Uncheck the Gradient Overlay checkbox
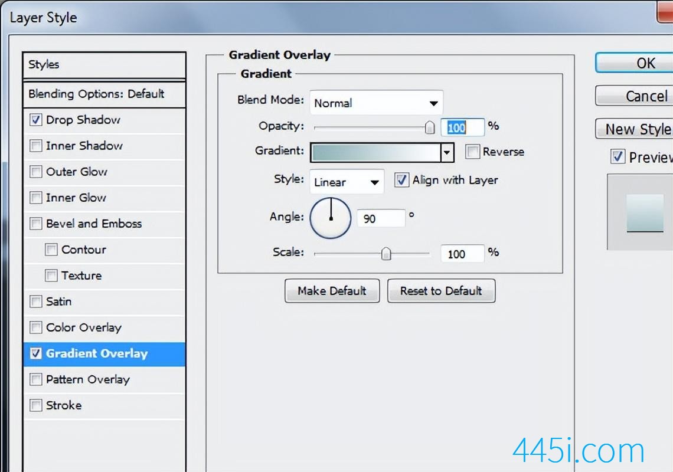The image size is (673, 472). [x=36, y=353]
